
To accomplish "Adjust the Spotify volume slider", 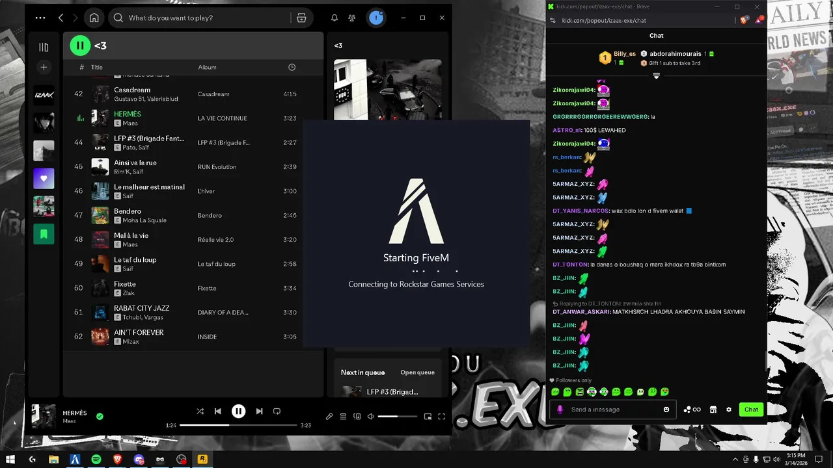I will 397,417.
